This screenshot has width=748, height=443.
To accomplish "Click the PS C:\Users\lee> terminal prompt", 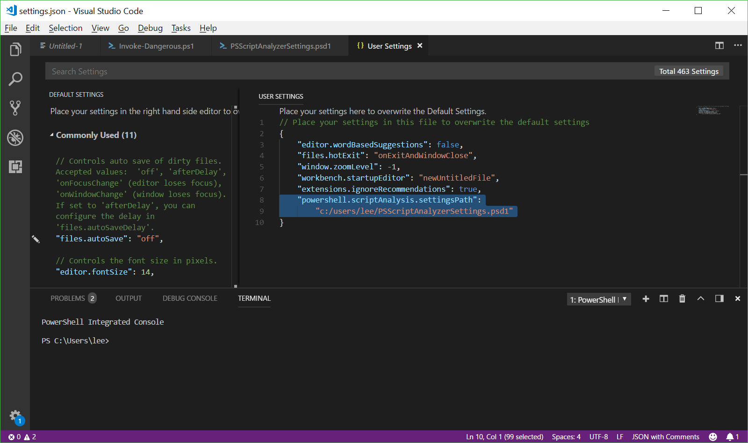I will click(x=75, y=341).
